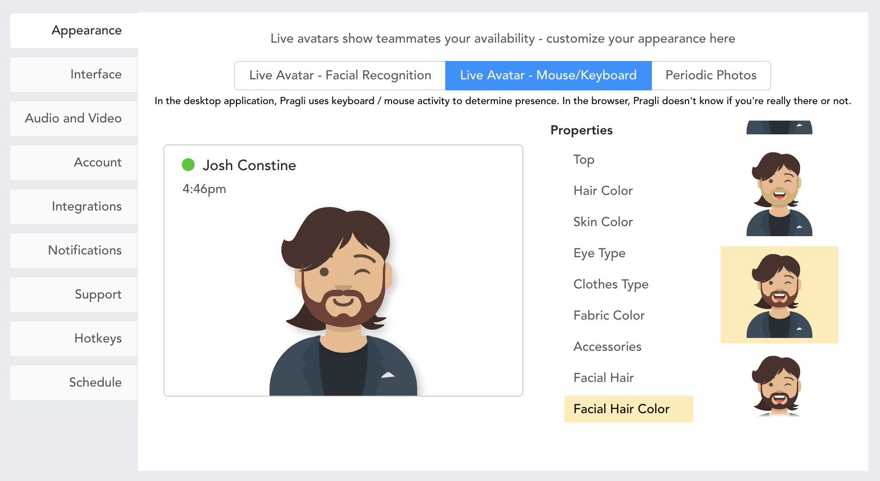This screenshot has height=481, width=880.
Task: Click the highlighted auburn beard avatar option
Action: pyautogui.click(x=779, y=295)
